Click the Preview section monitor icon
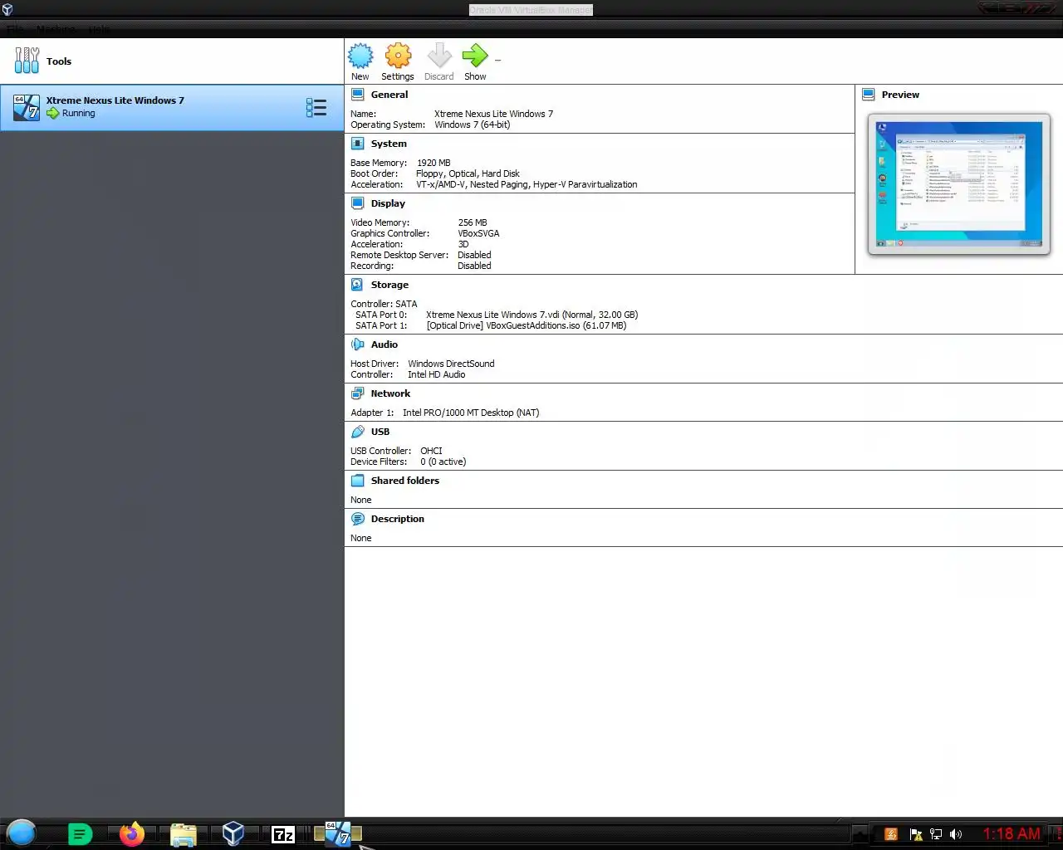The height and width of the screenshot is (850, 1063). pos(869,95)
